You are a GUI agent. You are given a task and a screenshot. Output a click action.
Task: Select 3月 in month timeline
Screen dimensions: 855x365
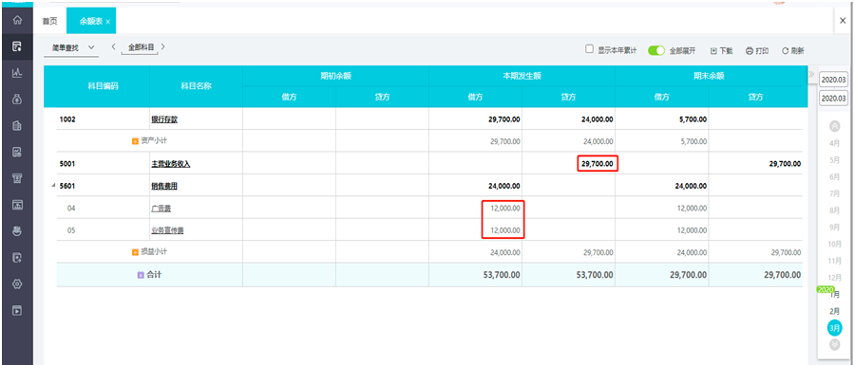point(834,328)
